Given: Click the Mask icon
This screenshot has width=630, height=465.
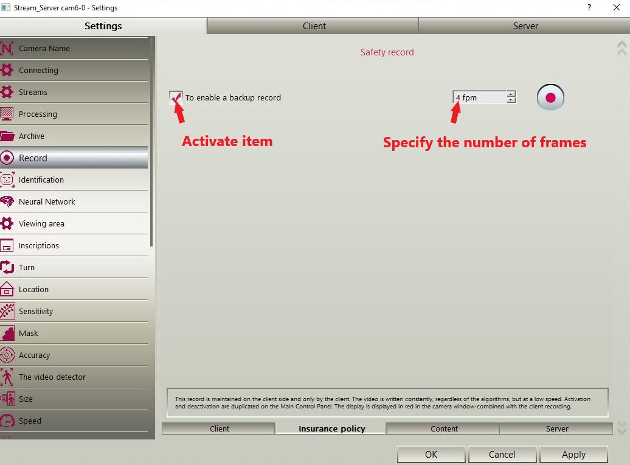Looking at the screenshot, I should (x=7, y=333).
